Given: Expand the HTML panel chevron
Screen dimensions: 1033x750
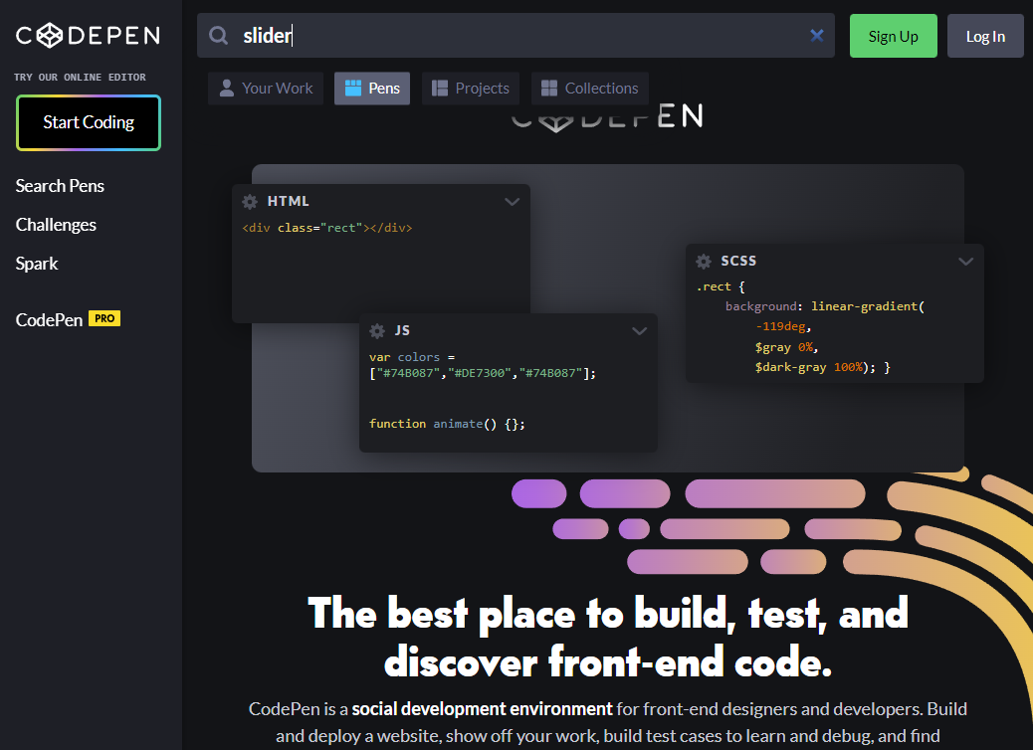Looking at the screenshot, I should pyautogui.click(x=512, y=202).
